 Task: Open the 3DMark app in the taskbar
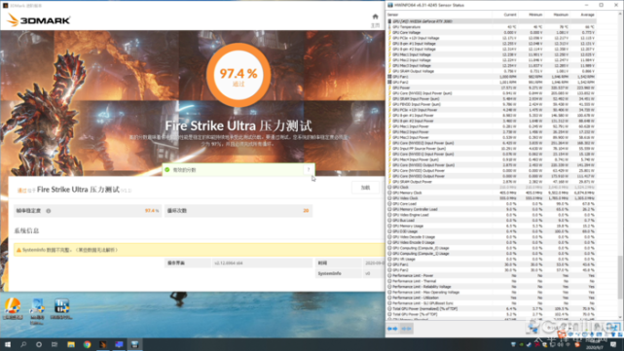pyautogui.click(x=103, y=344)
